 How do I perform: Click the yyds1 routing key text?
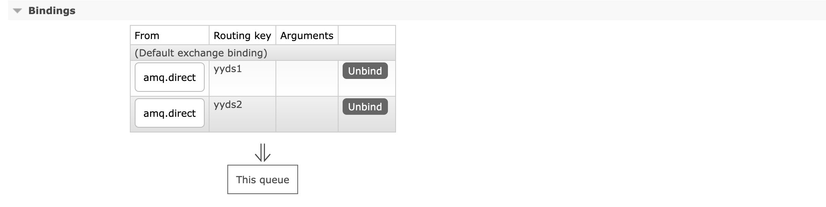228,69
